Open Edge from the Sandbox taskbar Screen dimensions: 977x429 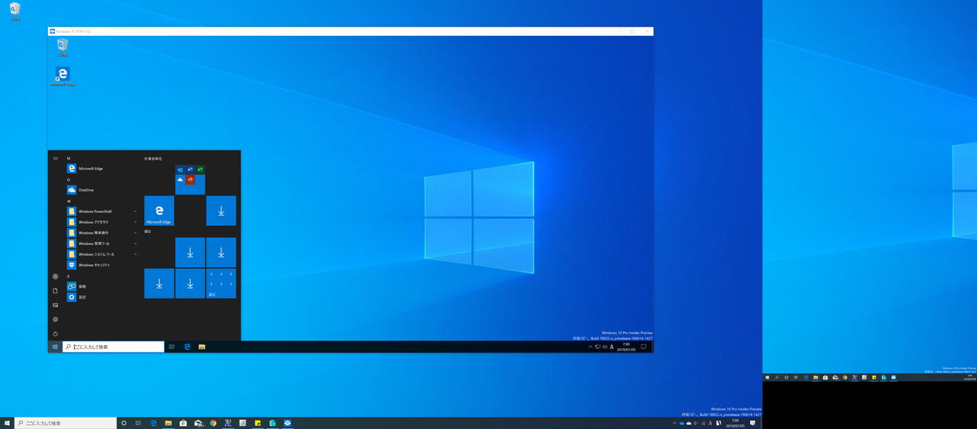tap(187, 347)
